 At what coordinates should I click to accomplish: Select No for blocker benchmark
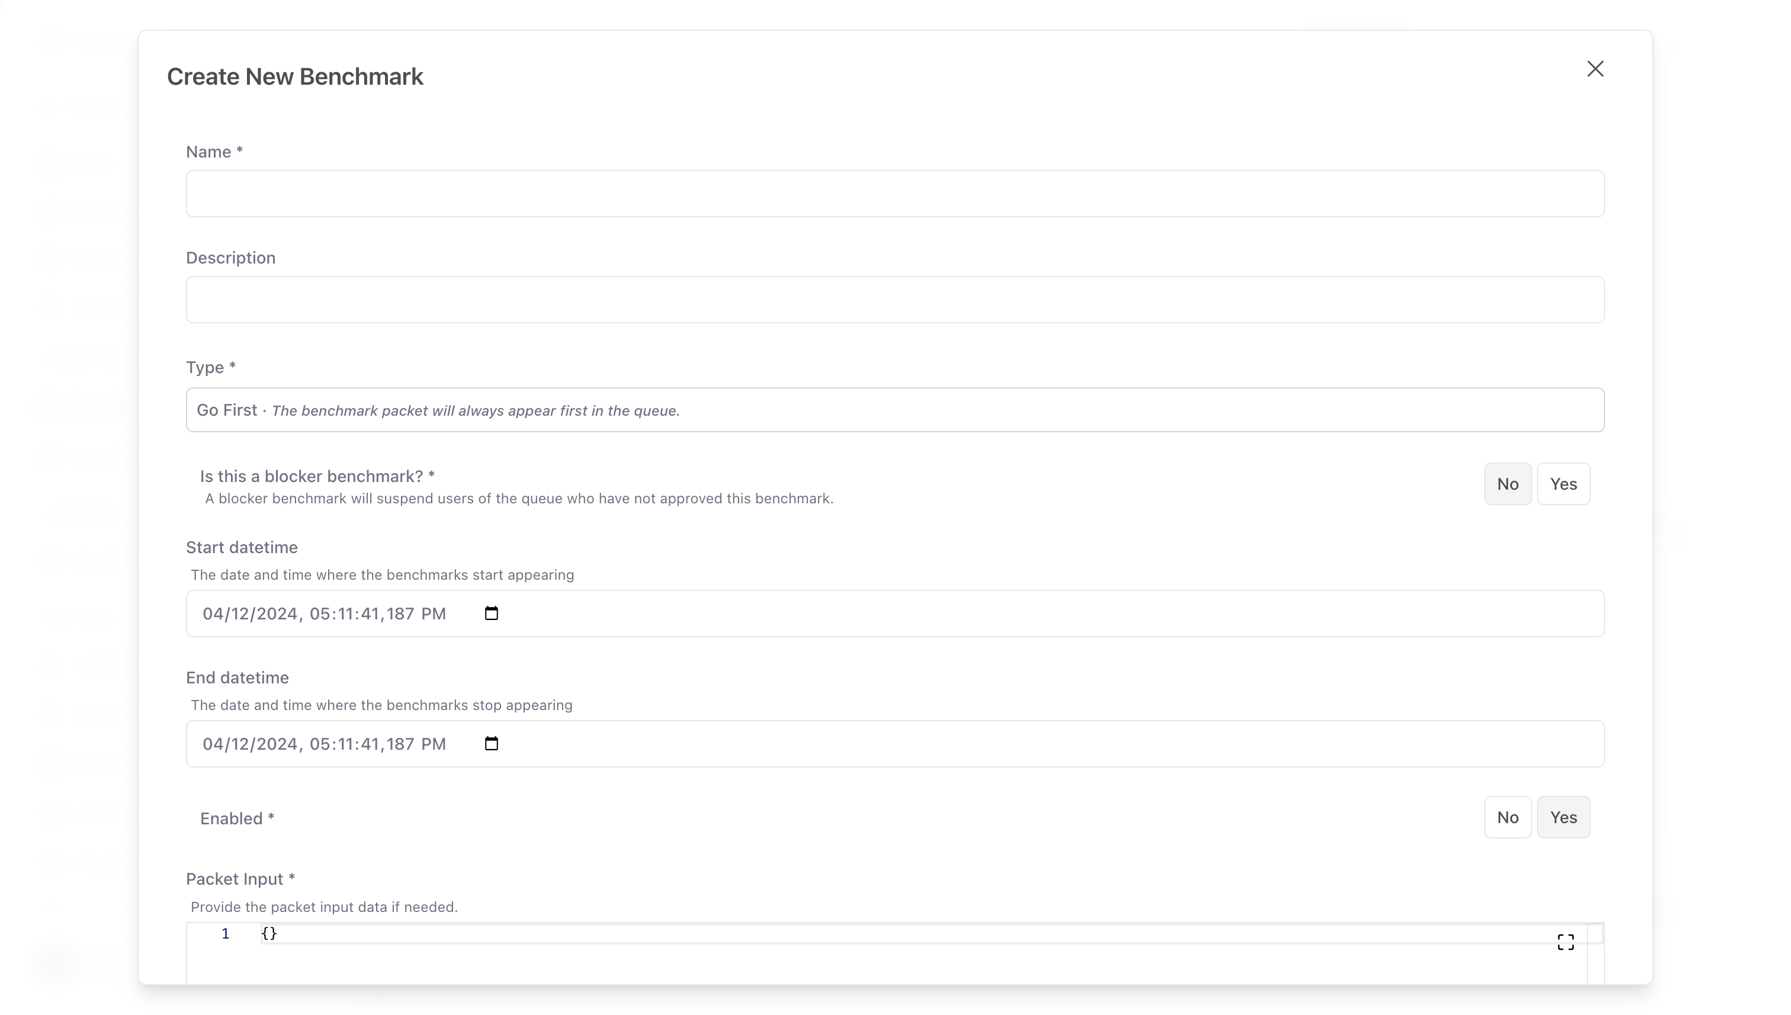click(x=1507, y=484)
